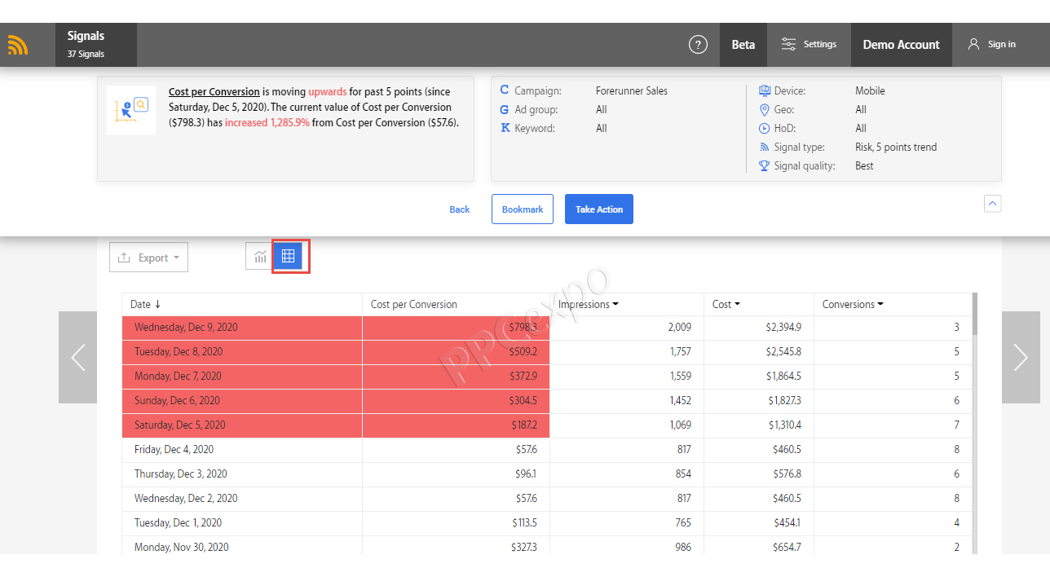The height and width of the screenshot is (577, 1050).
Task: Select the Sunday, Dec 6, 2020 row
Action: tap(546, 401)
